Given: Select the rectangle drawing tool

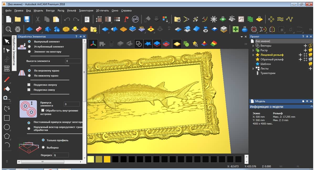Looking at the screenshot, I should (7, 118).
